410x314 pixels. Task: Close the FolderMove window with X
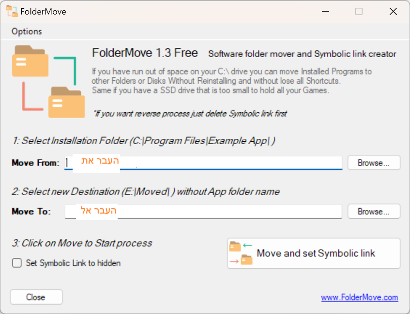coord(393,12)
